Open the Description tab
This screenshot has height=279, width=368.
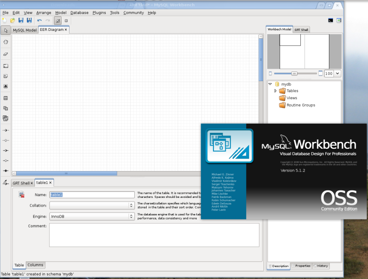279,266
